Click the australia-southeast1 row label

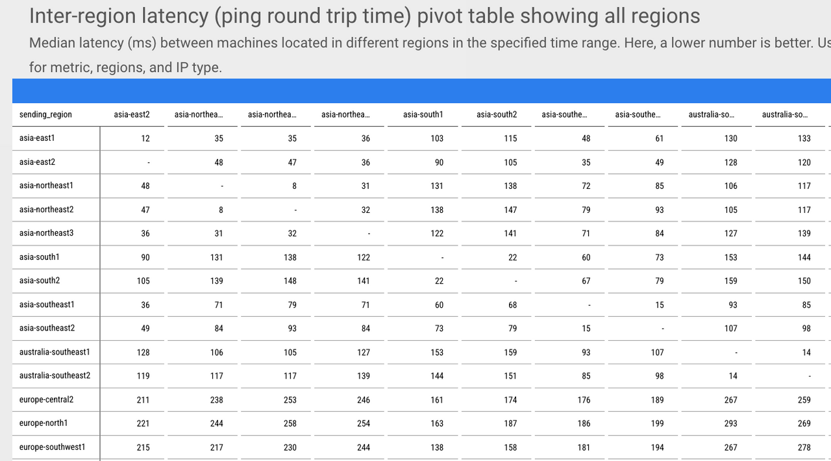[55, 352]
